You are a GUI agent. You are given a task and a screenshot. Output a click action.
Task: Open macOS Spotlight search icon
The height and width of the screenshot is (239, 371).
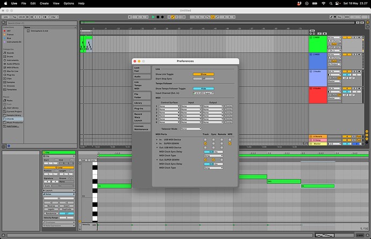[x=331, y=3]
